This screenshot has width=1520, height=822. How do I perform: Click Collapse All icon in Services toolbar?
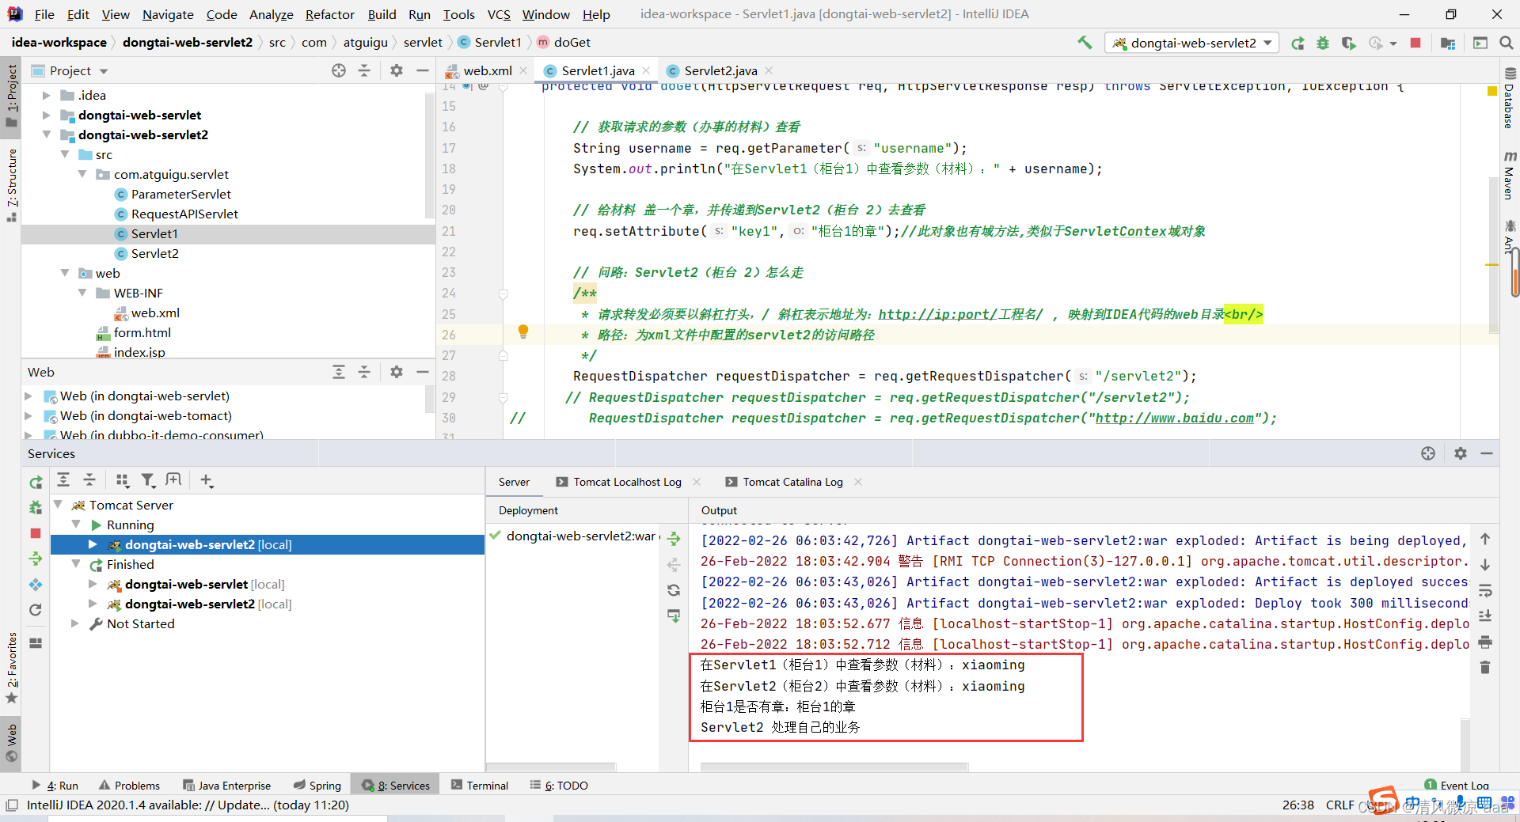click(89, 480)
